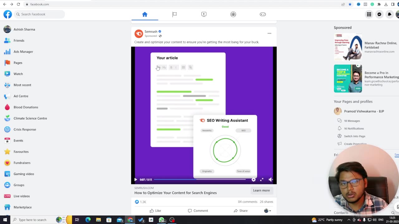399x224 pixels.
Task: Open browser downloads icon
Action: (x=386, y=4)
